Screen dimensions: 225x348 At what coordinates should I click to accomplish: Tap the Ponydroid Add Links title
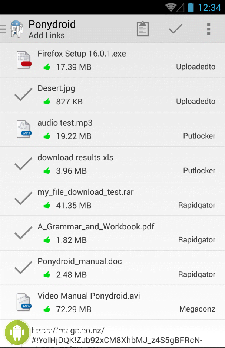point(52,29)
